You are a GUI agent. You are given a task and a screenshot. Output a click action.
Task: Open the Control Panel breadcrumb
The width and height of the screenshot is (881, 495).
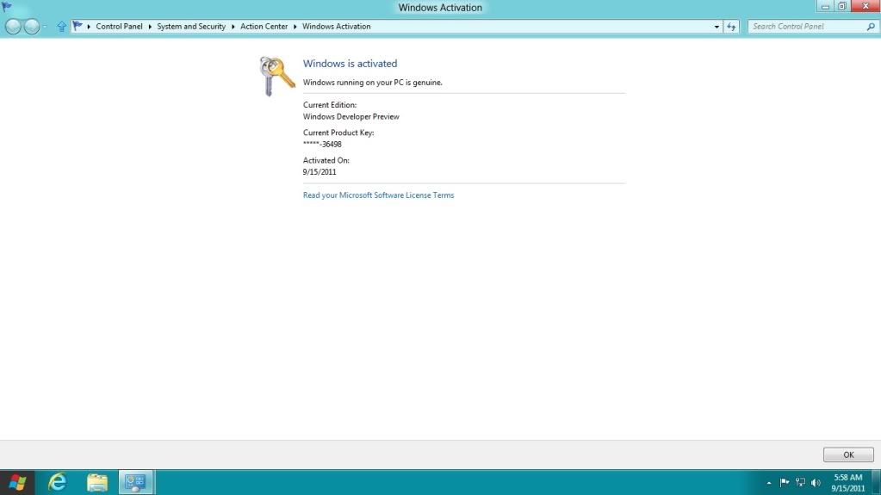[119, 27]
